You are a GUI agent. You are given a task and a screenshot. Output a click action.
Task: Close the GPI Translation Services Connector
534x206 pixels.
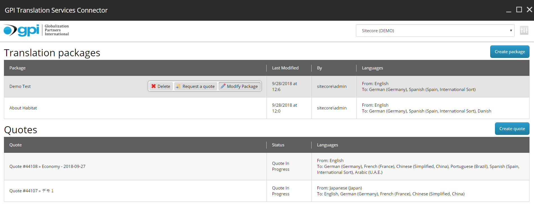tap(529, 10)
